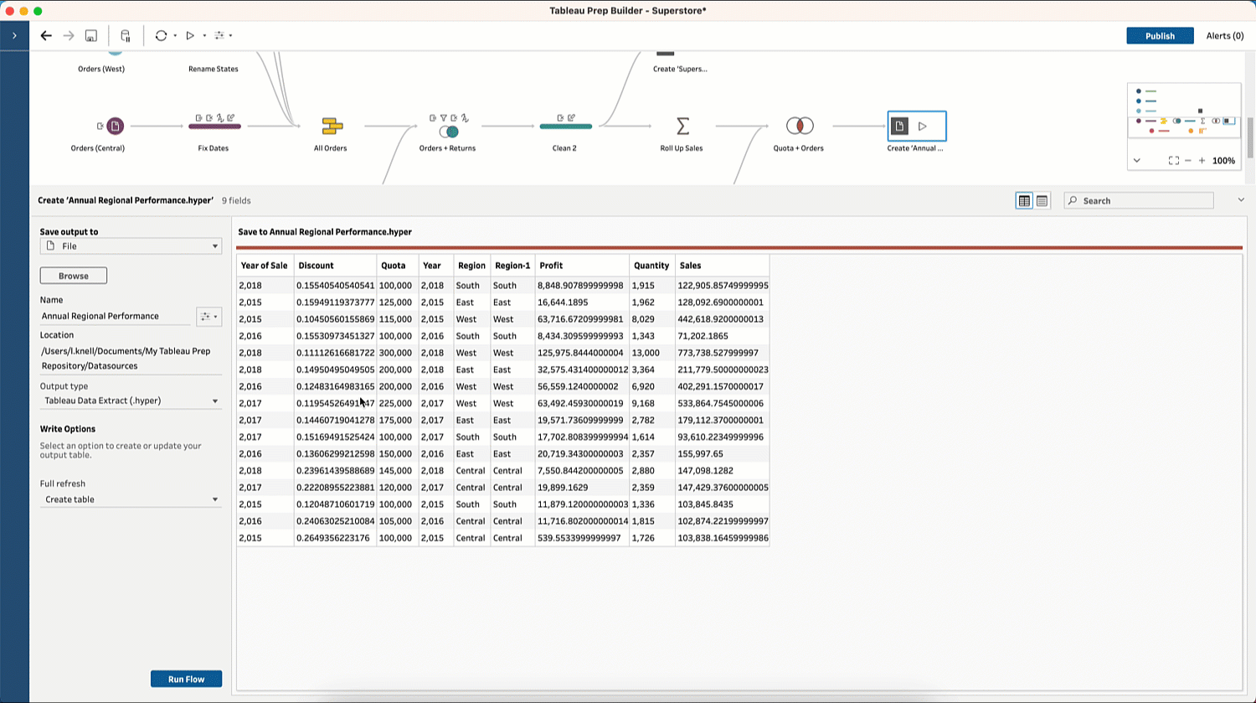Screen dimensions: 1256x703
Task: Click the Region-1 column header
Action: point(512,266)
